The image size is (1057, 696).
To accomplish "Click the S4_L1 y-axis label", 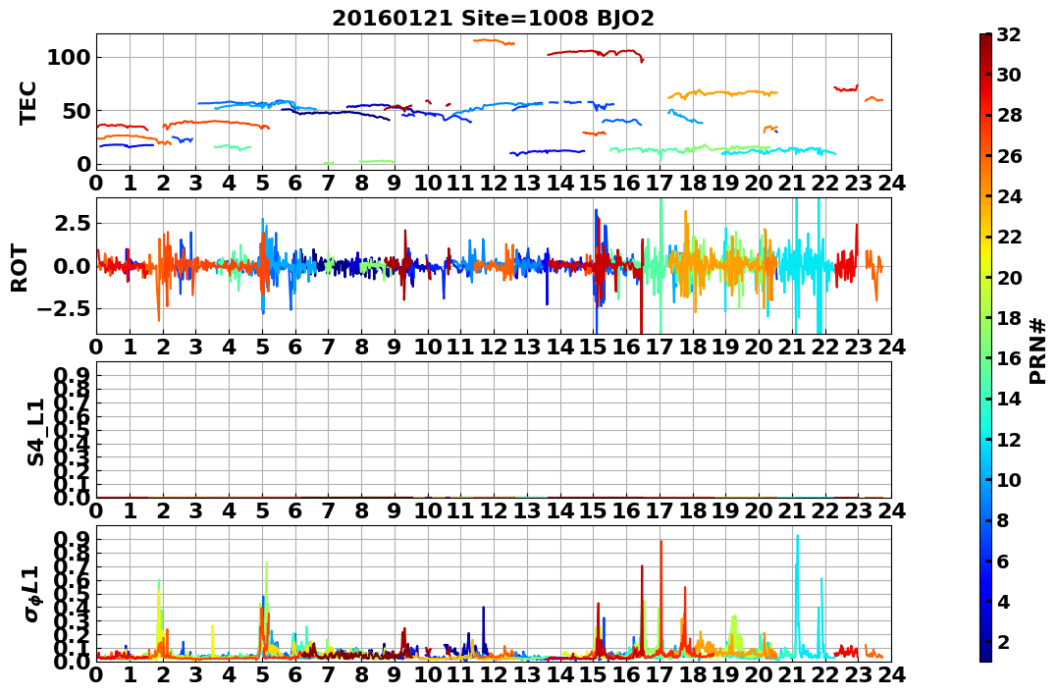I will (35, 432).
